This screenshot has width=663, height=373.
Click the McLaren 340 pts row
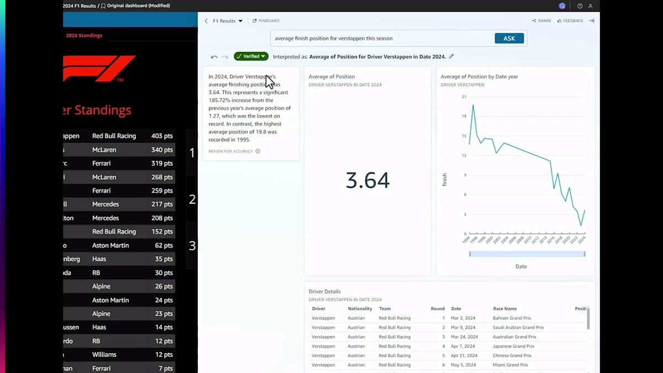pos(119,150)
